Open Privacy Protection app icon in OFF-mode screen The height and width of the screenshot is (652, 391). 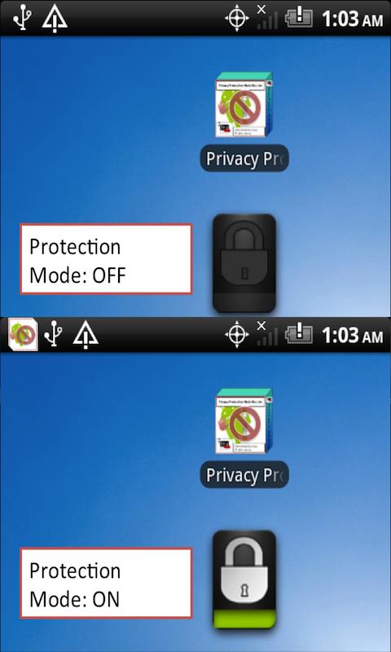click(x=244, y=104)
